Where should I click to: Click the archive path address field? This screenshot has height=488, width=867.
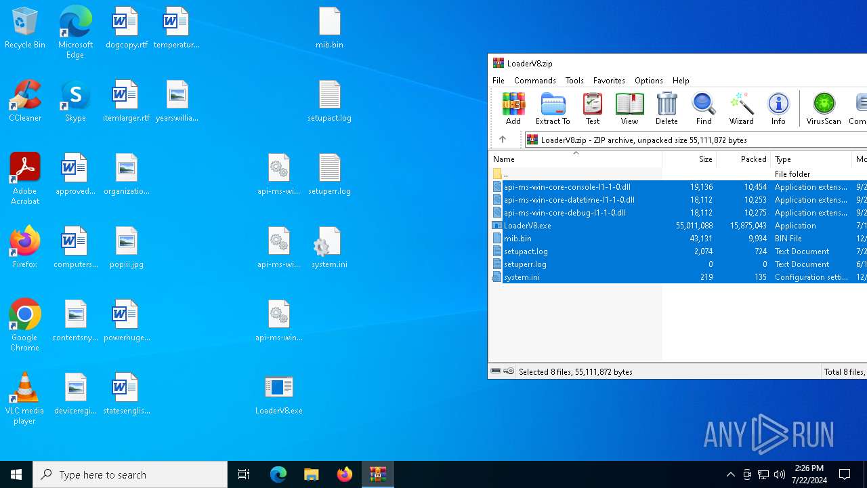point(696,140)
